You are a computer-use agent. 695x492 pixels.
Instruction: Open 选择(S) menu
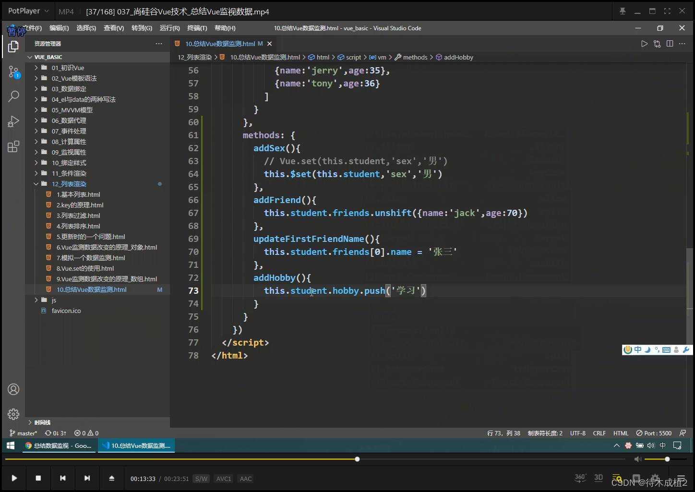coord(86,28)
